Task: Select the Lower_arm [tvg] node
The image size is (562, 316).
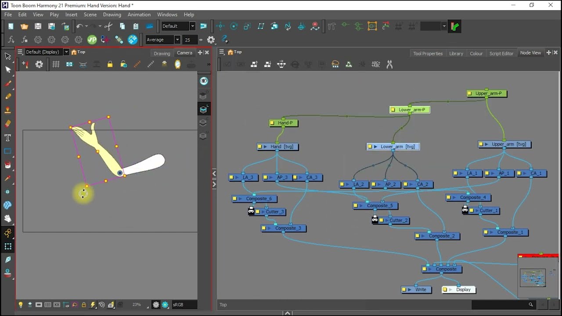Action: (393, 147)
